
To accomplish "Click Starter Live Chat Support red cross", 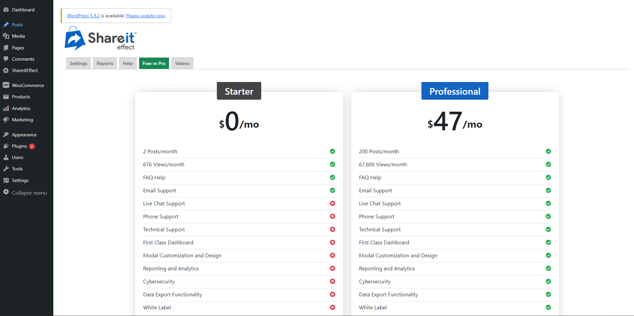I will coord(332,203).
